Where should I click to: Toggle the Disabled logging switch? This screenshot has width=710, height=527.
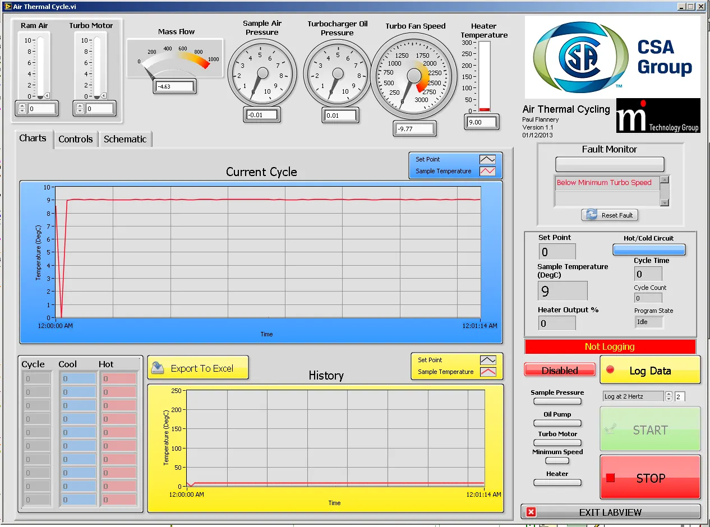tap(560, 370)
